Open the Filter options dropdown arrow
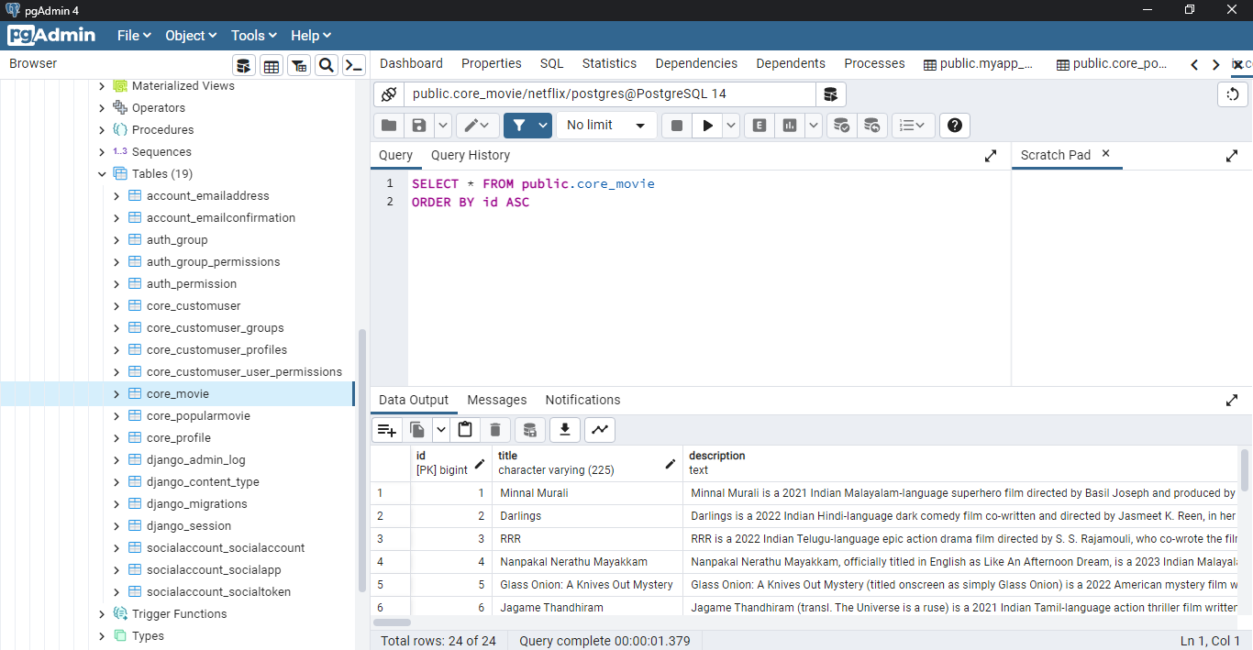Viewport: 1253px width, 650px height. [543, 126]
